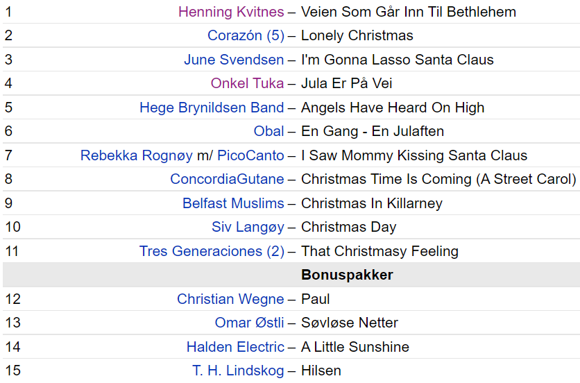Click Tres Generaciones (2) link

click(x=212, y=251)
